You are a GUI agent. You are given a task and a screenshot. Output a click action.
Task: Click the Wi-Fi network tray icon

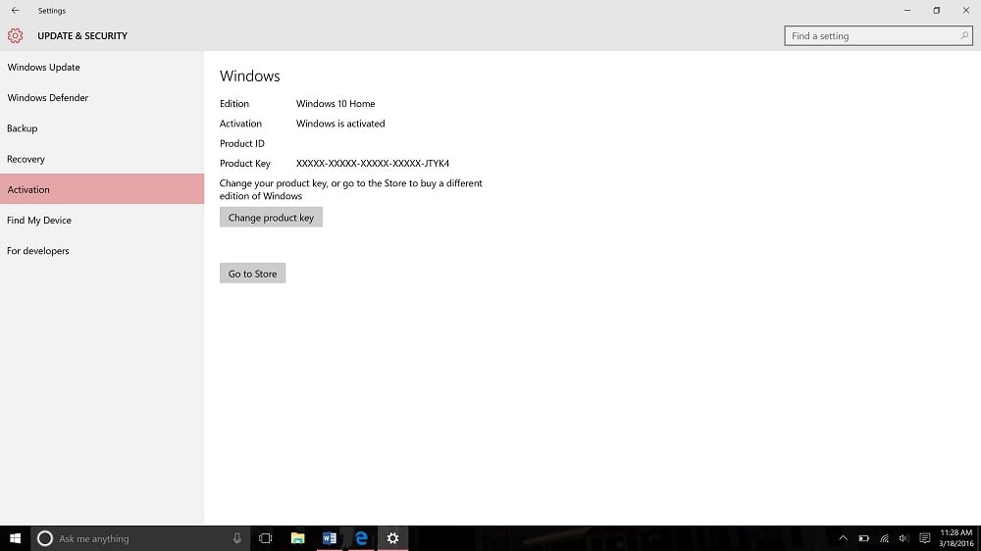tap(885, 538)
